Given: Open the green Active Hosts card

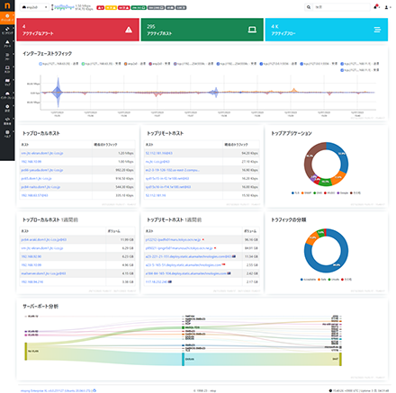Looking at the screenshot, I should 202,30.
